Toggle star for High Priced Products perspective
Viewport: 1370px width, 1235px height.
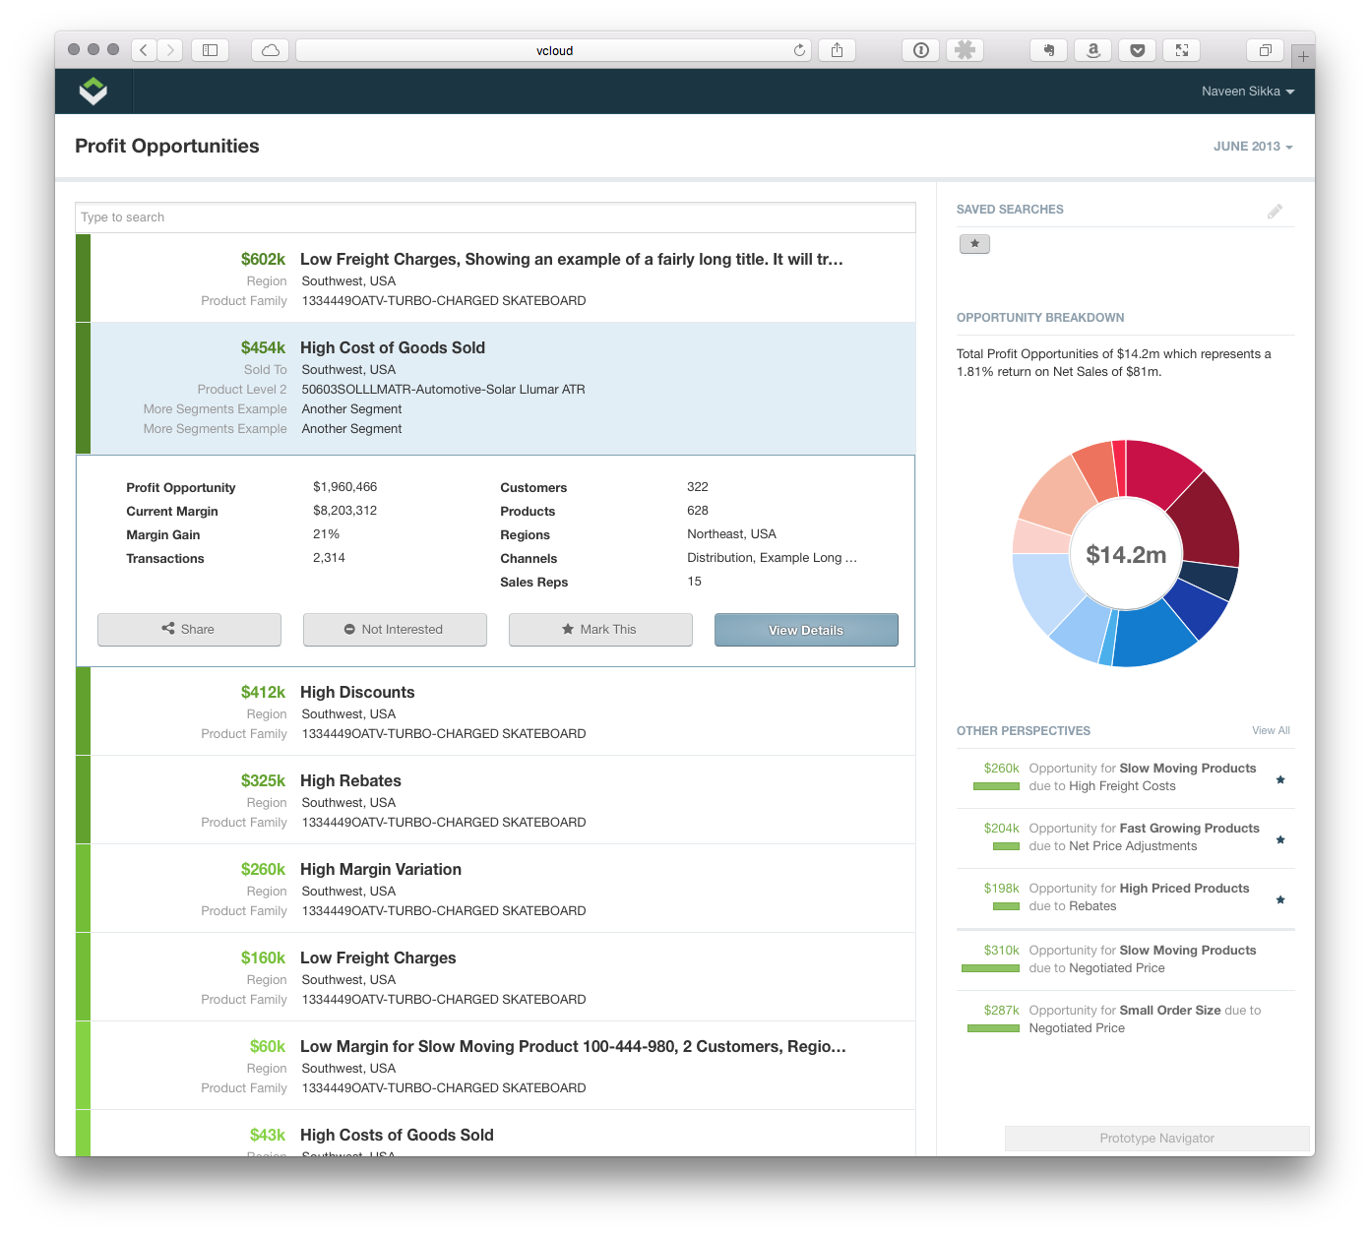click(x=1280, y=899)
